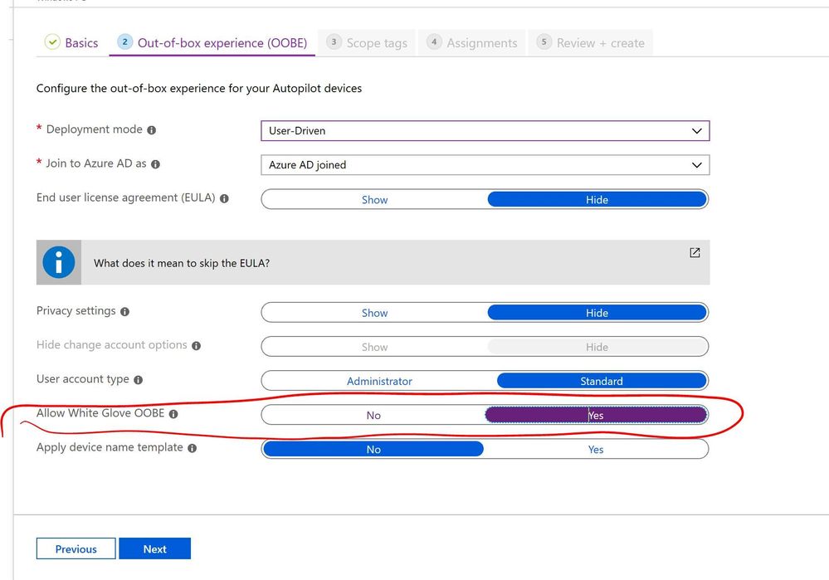Click info icon beside User account type
This screenshot has height=580, width=829.
point(139,380)
